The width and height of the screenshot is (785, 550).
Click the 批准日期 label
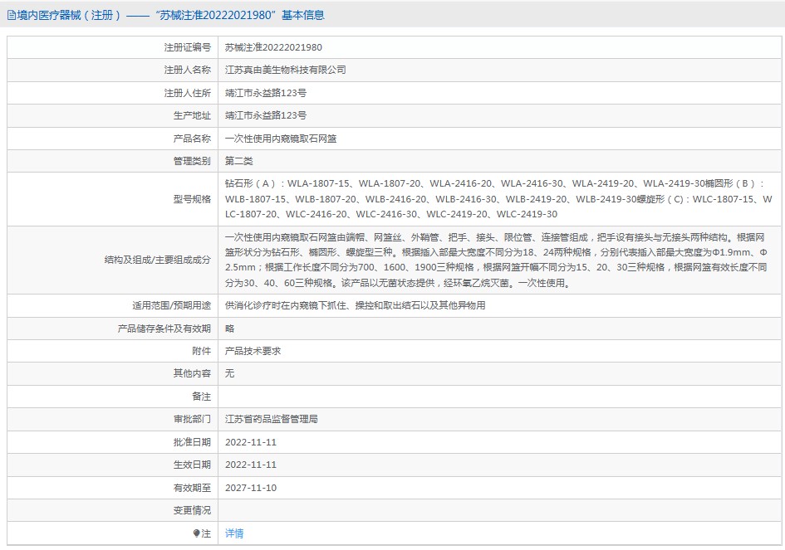click(x=192, y=442)
